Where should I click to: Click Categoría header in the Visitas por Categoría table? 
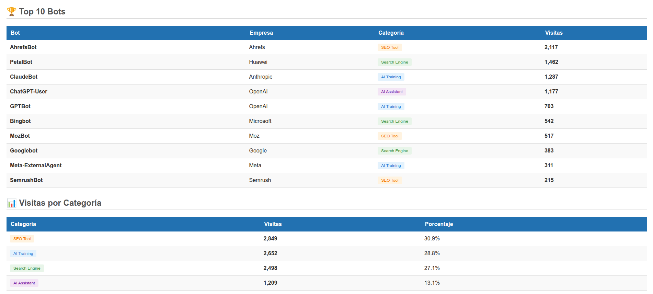click(x=23, y=224)
